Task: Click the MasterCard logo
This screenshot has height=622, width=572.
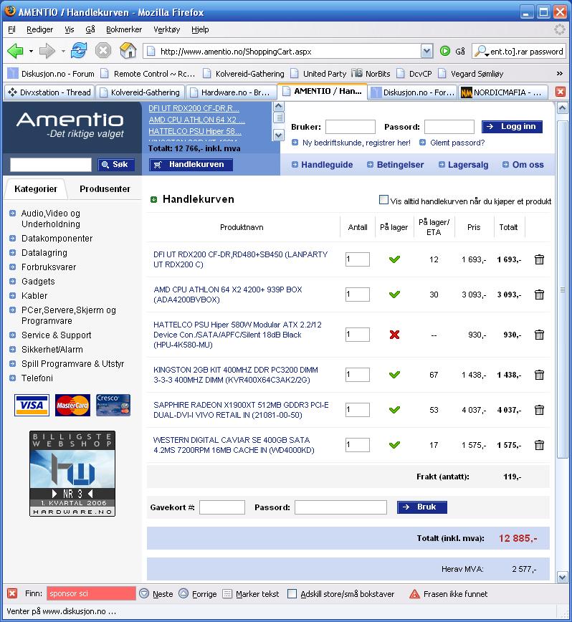Action: point(72,405)
